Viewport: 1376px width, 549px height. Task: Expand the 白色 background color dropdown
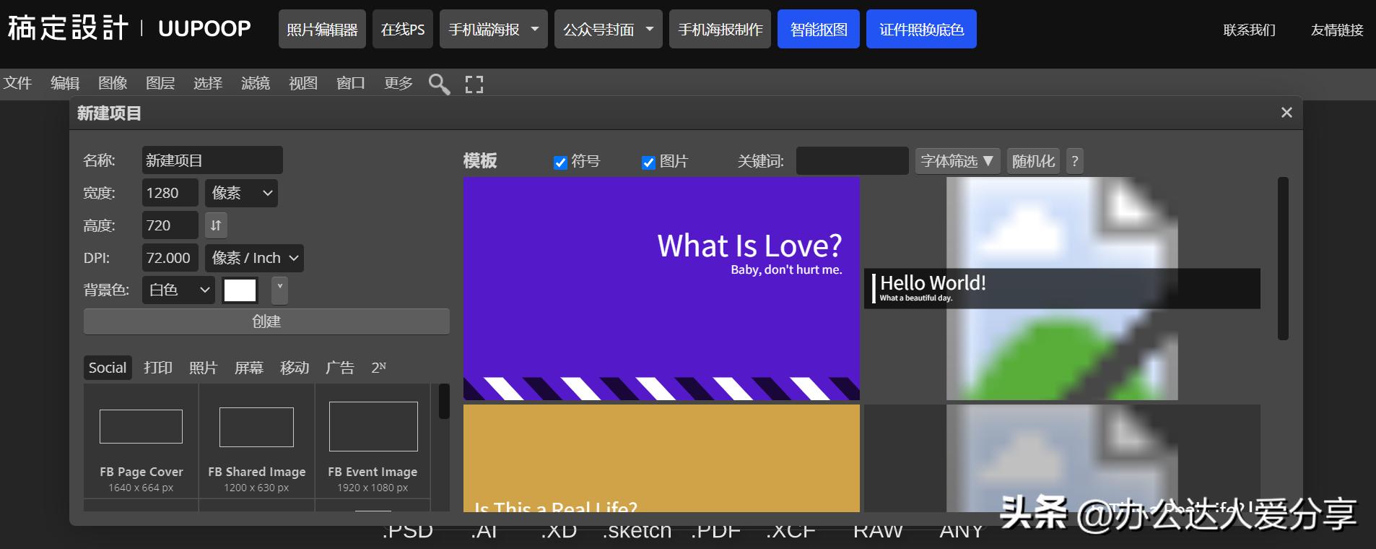pyautogui.click(x=178, y=290)
